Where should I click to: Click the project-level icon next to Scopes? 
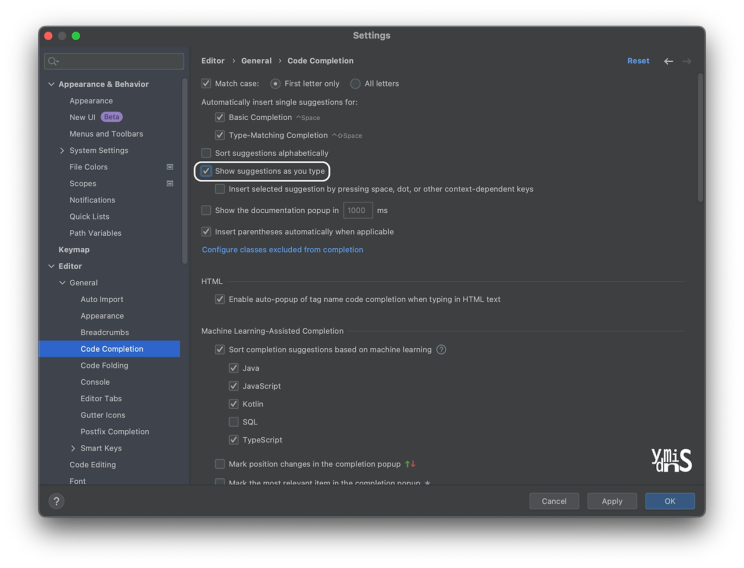[169, 183]
